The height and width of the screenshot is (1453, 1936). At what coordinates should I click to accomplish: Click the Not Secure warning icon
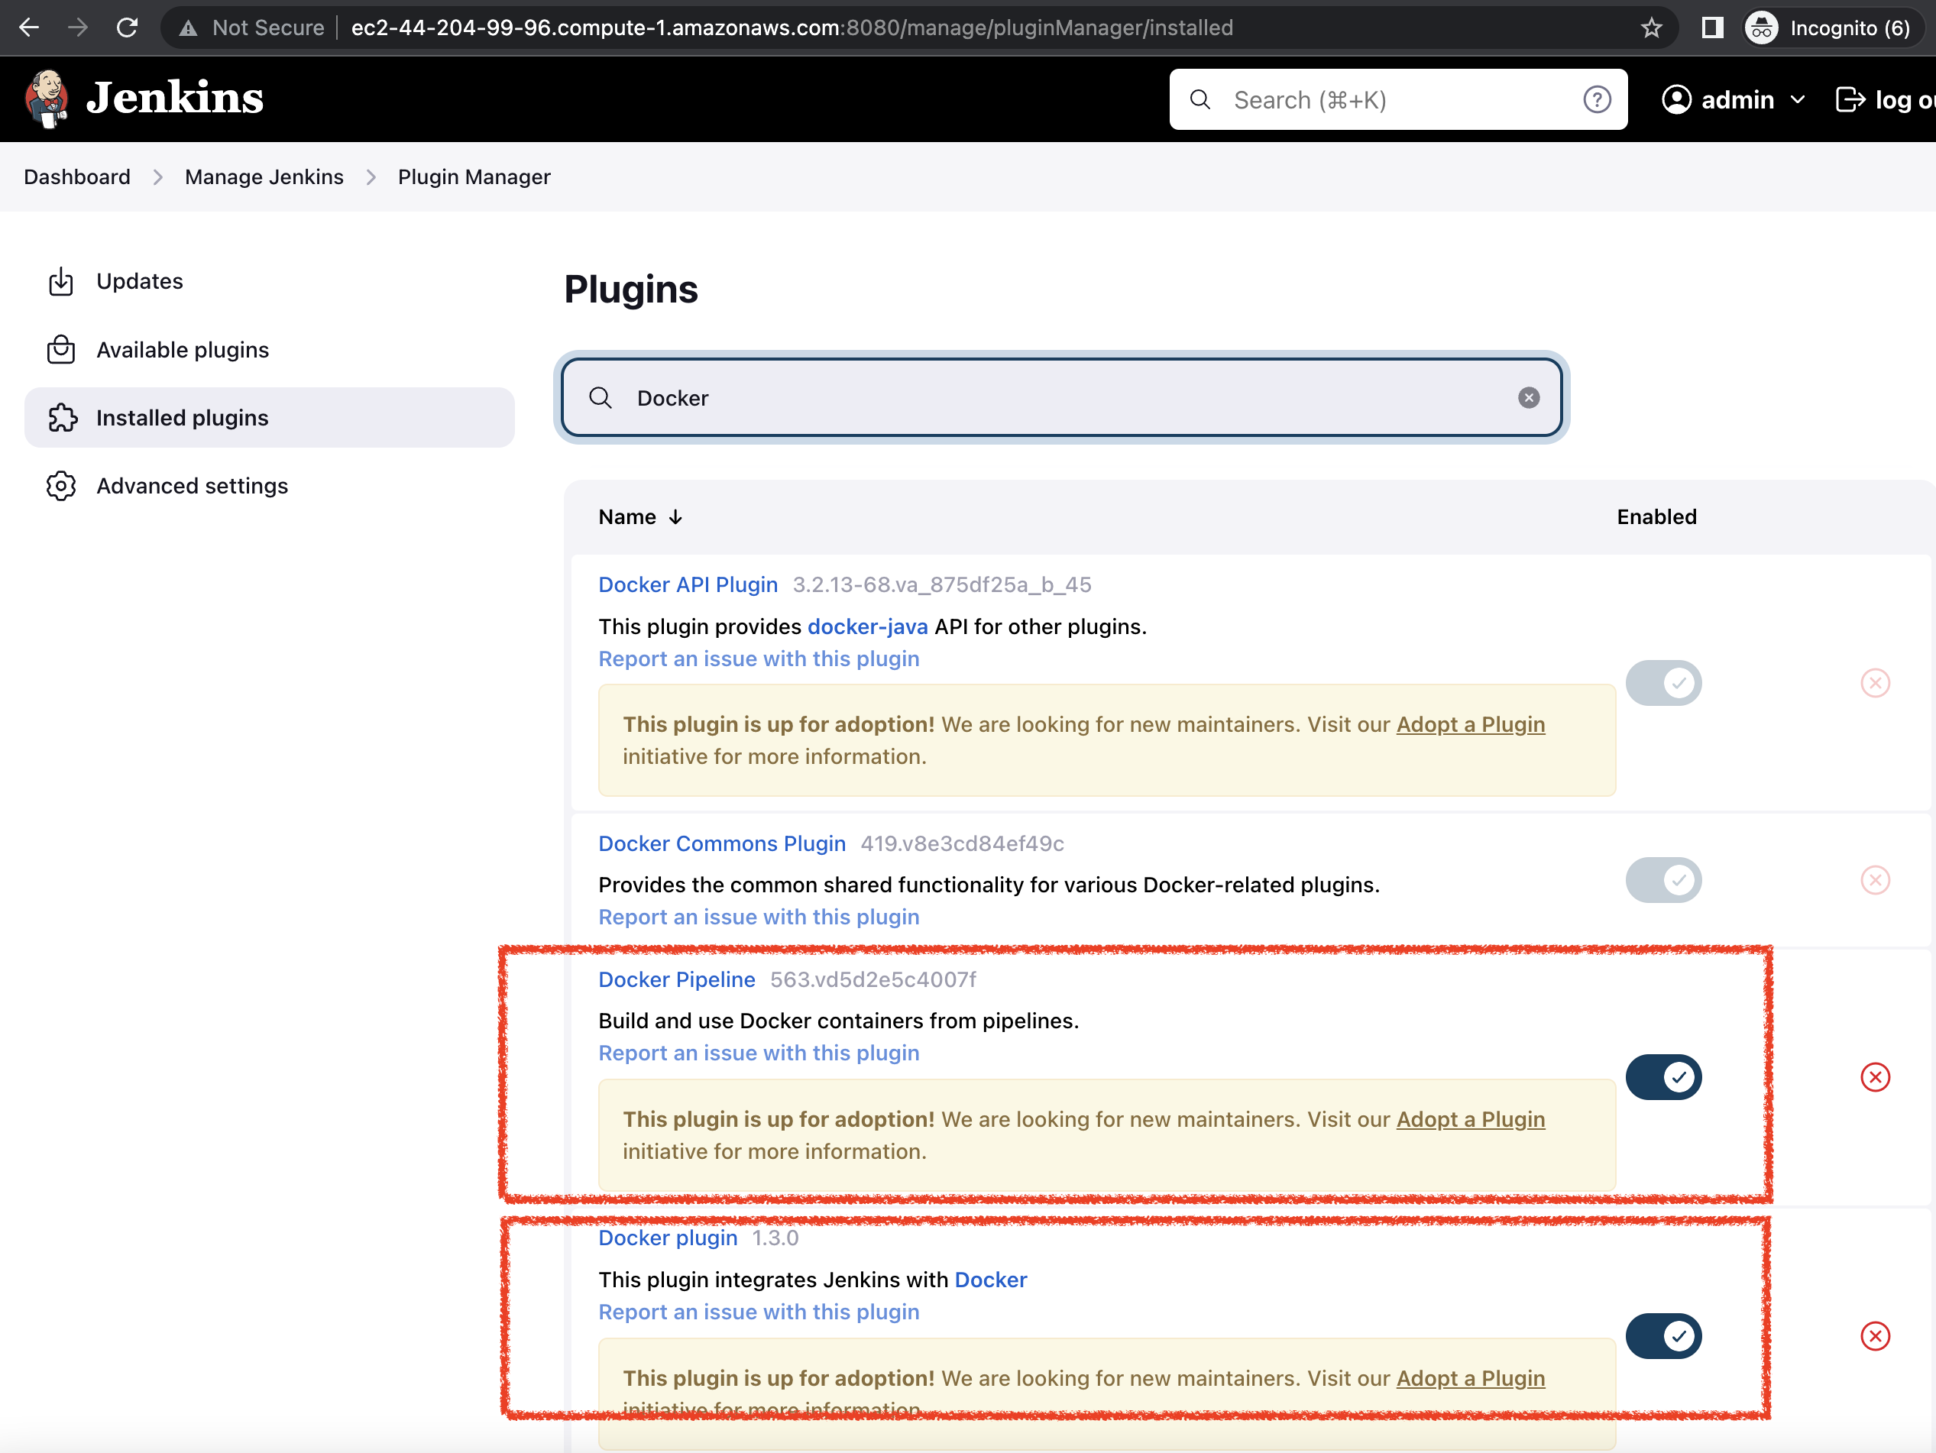tap(187, 28)
